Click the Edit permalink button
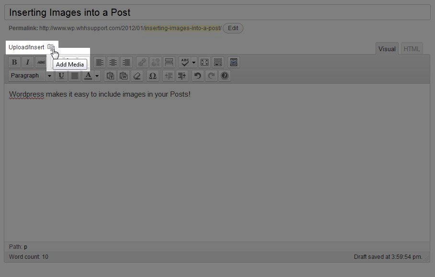This screenshot has width=435, height=277. (233, 28)
